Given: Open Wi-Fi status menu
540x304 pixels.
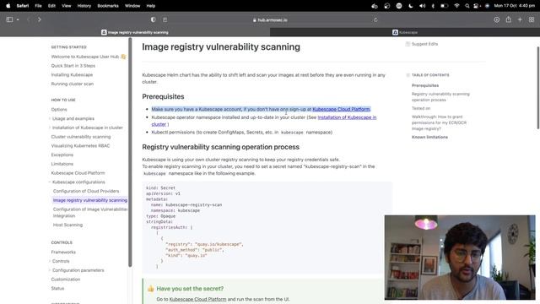Looking at the screenshot, I should [456, 6].
